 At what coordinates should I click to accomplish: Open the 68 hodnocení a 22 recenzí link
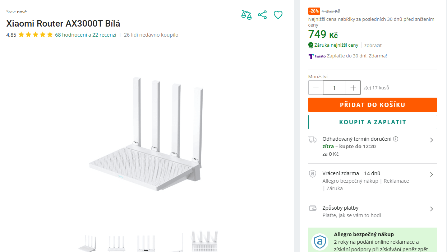pyautogui.click(x=85, y=35)
